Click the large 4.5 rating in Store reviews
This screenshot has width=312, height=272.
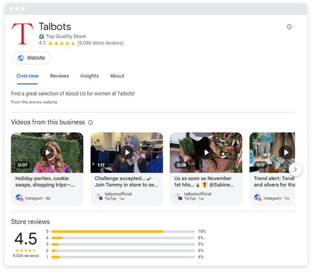[26, 239]
